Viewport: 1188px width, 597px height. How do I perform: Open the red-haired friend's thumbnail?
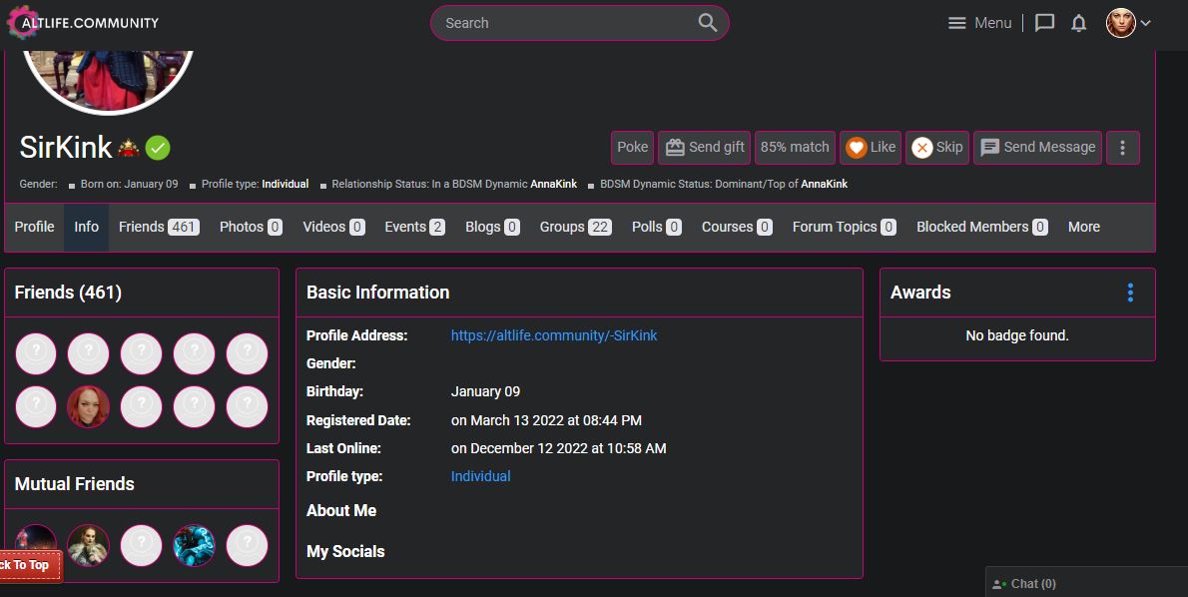point(88,406)
